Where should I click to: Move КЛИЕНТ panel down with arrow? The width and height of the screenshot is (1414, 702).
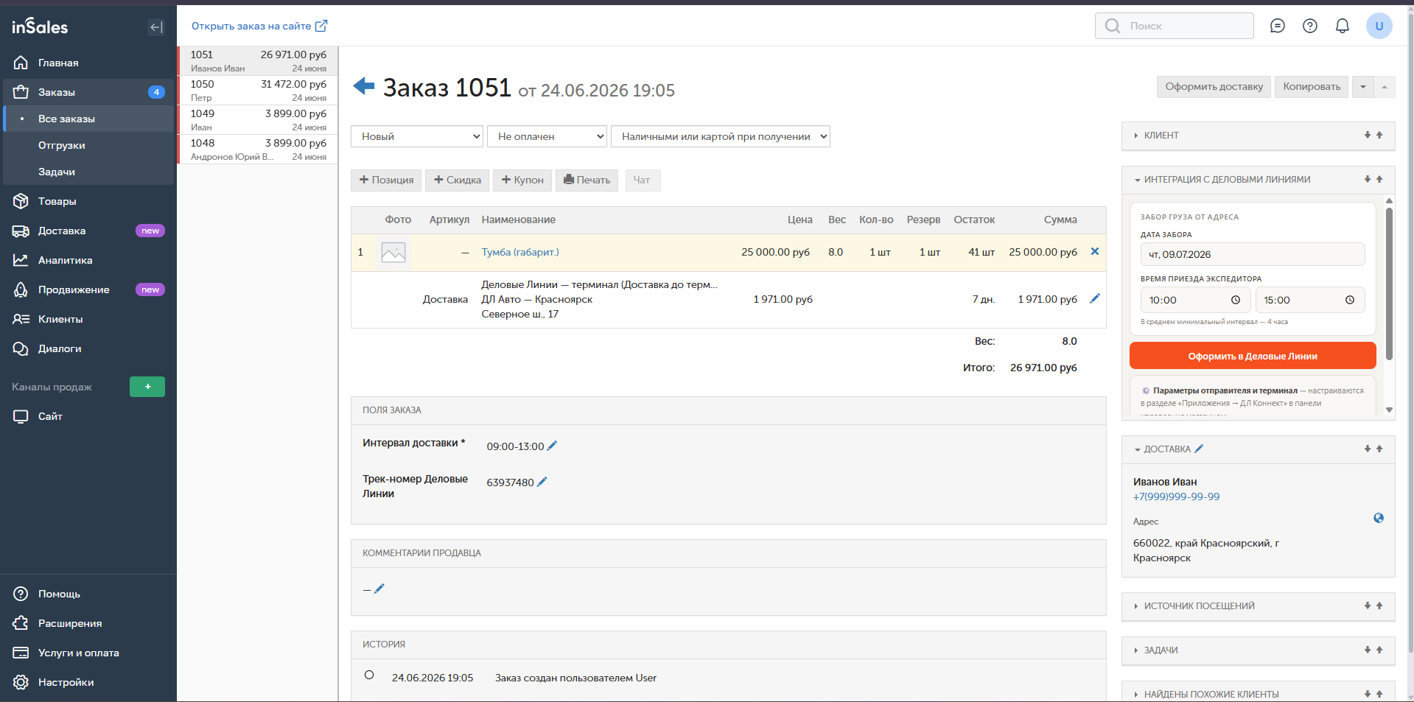click(1368, 135)
